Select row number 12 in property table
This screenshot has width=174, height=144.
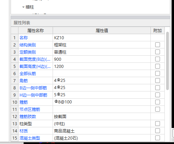[14, 116]
